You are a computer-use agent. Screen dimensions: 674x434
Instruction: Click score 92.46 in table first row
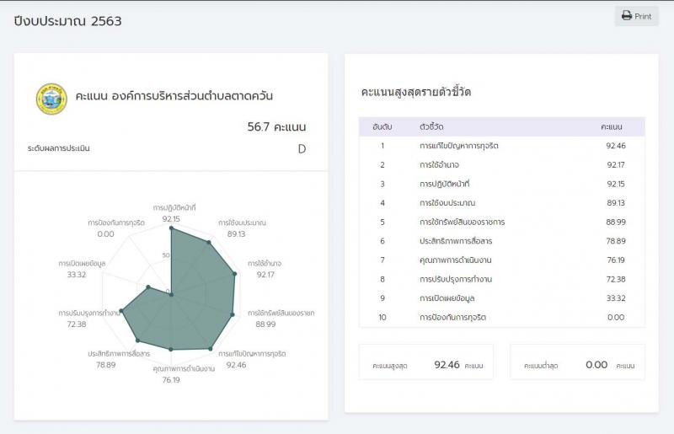616,146
